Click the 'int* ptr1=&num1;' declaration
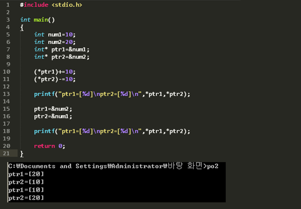This screenshot has width=301, height=209. coord(62,49)
